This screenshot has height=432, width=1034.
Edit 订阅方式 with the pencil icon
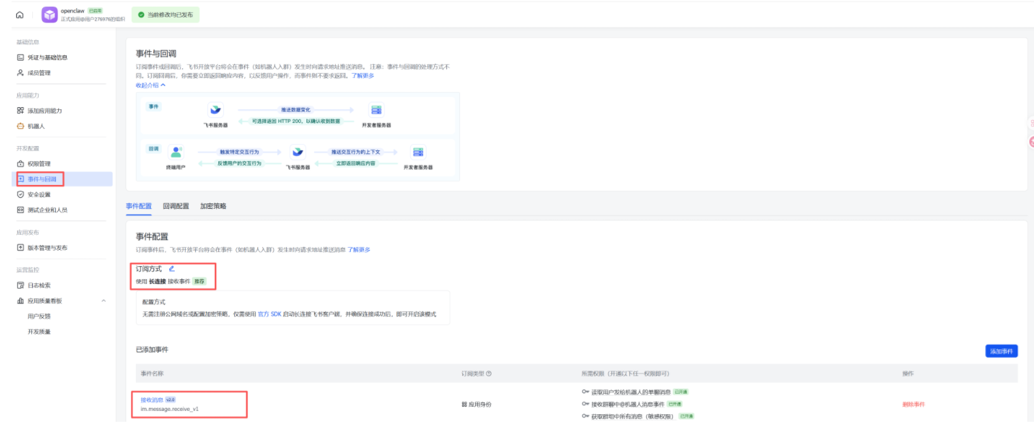pyautogui.click(x=171, y=269)
